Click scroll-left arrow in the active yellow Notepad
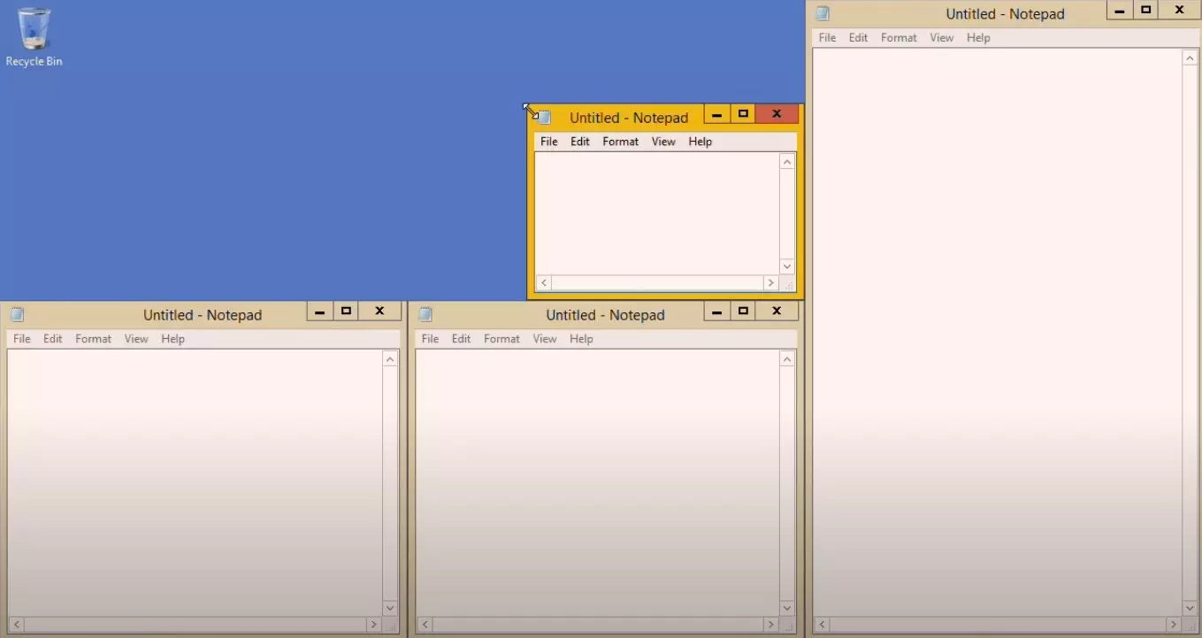Viewport: 1202px width, 638px height. point(544,283)
